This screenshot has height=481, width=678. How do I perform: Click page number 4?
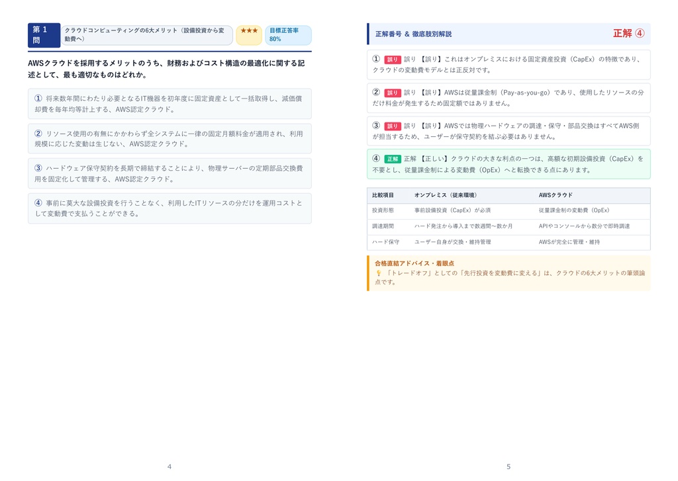pyautogui.click(x=169, y=466)
